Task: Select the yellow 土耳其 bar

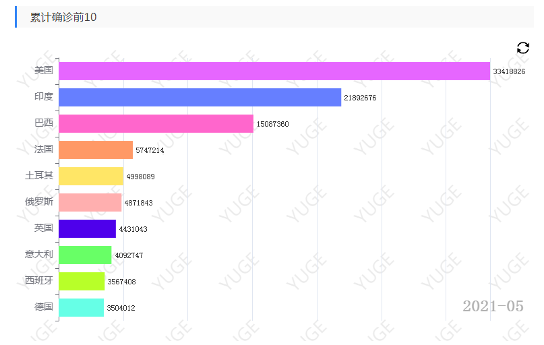Action: (x=91, y=176)
